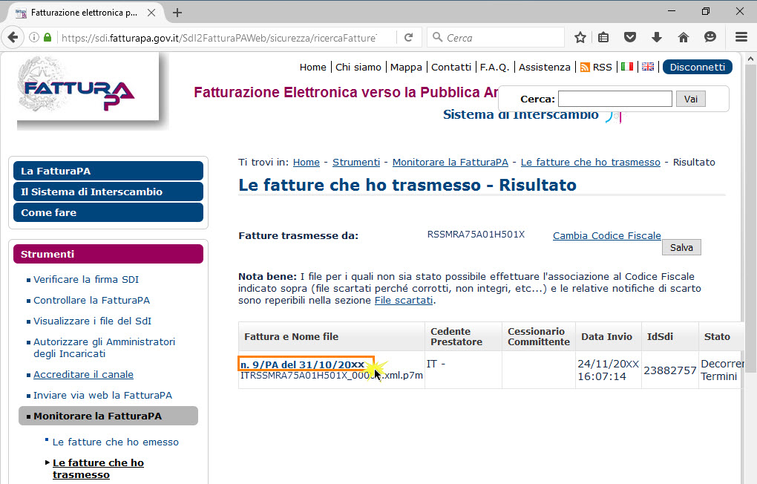Click the RSS feed icon

coord(585,67)
